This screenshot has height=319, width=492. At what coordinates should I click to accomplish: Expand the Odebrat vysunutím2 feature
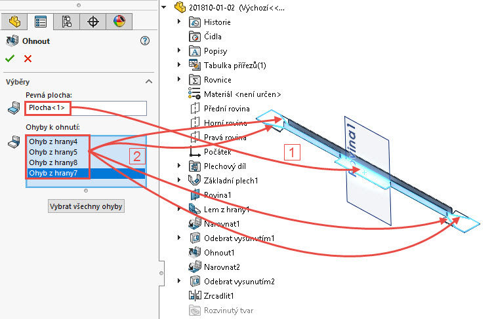(179, 281)
